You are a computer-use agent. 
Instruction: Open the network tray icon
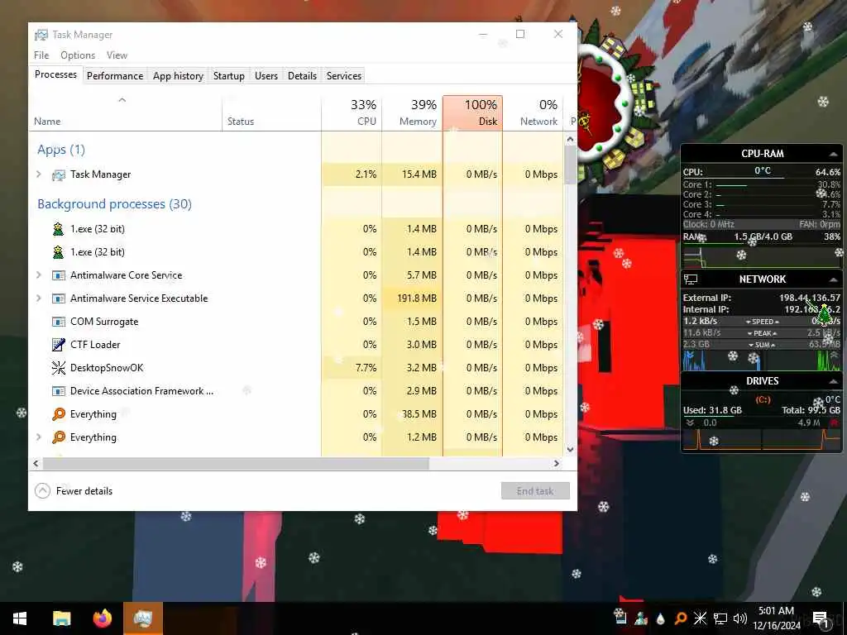coord(720,618)
